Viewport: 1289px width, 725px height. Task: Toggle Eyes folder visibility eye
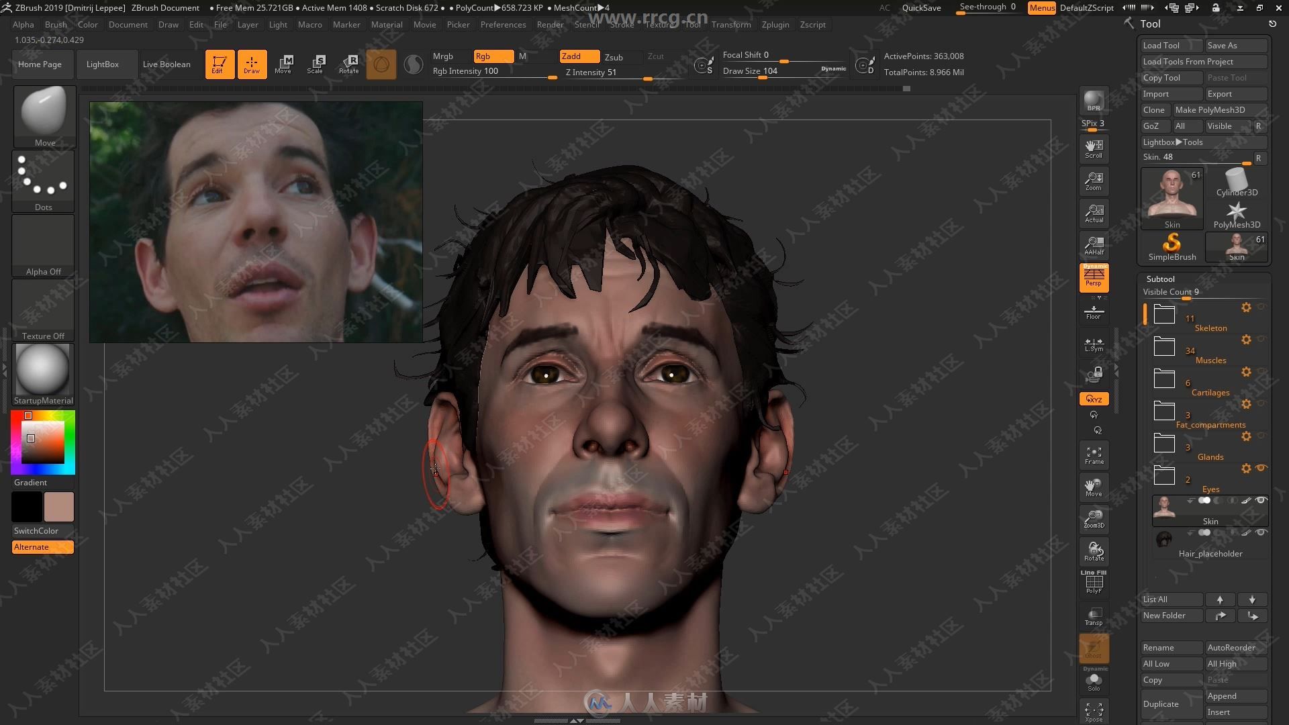tap(1261, 469)
